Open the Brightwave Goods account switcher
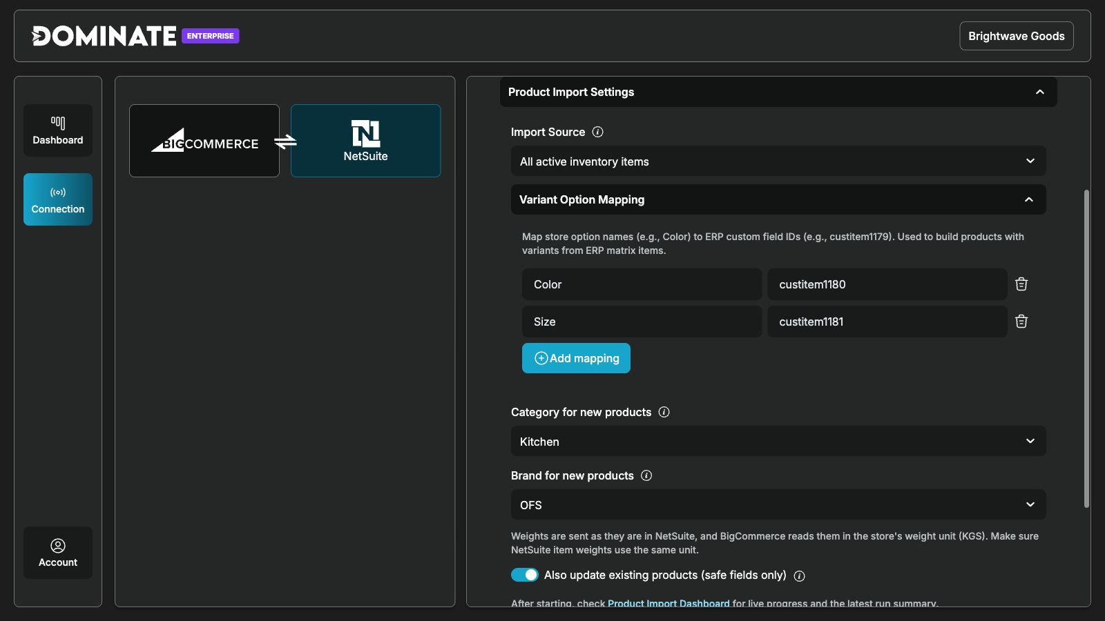1105x621 pixels. tap(1017, 36)
